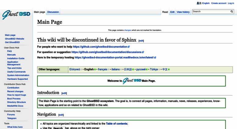This screenshot has width=237, height=129.
Task: Open the github ghostbsd documentation link
Action: 100,47
